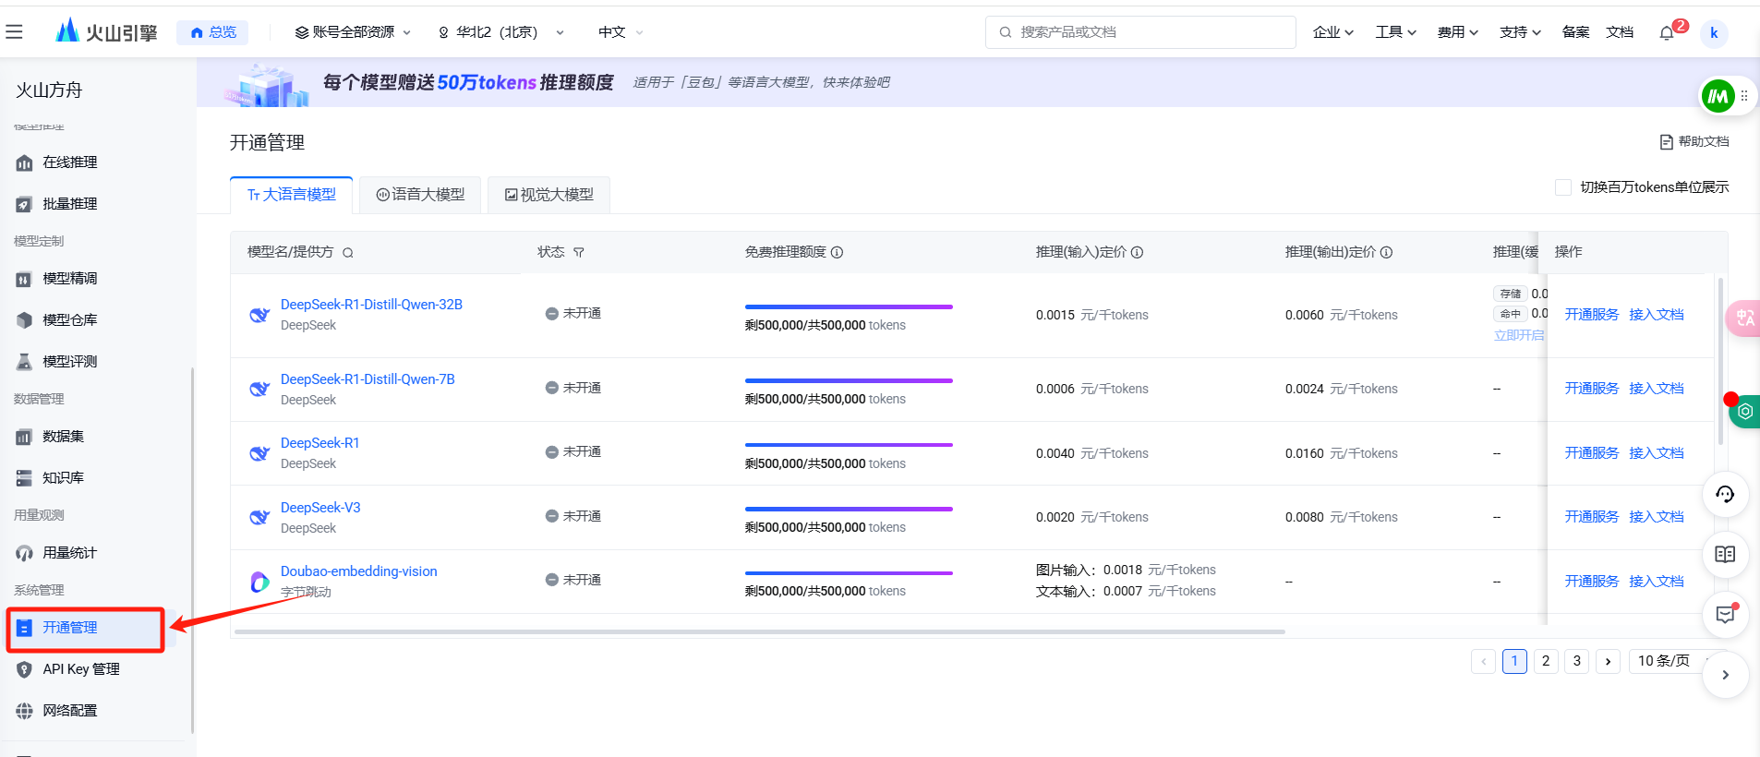
Task: Click the next page arrow
Action: [1608, 661]
